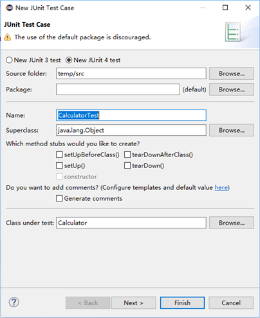260x318 pixels.
Task: Browse for the source folder
Action: 232,73
